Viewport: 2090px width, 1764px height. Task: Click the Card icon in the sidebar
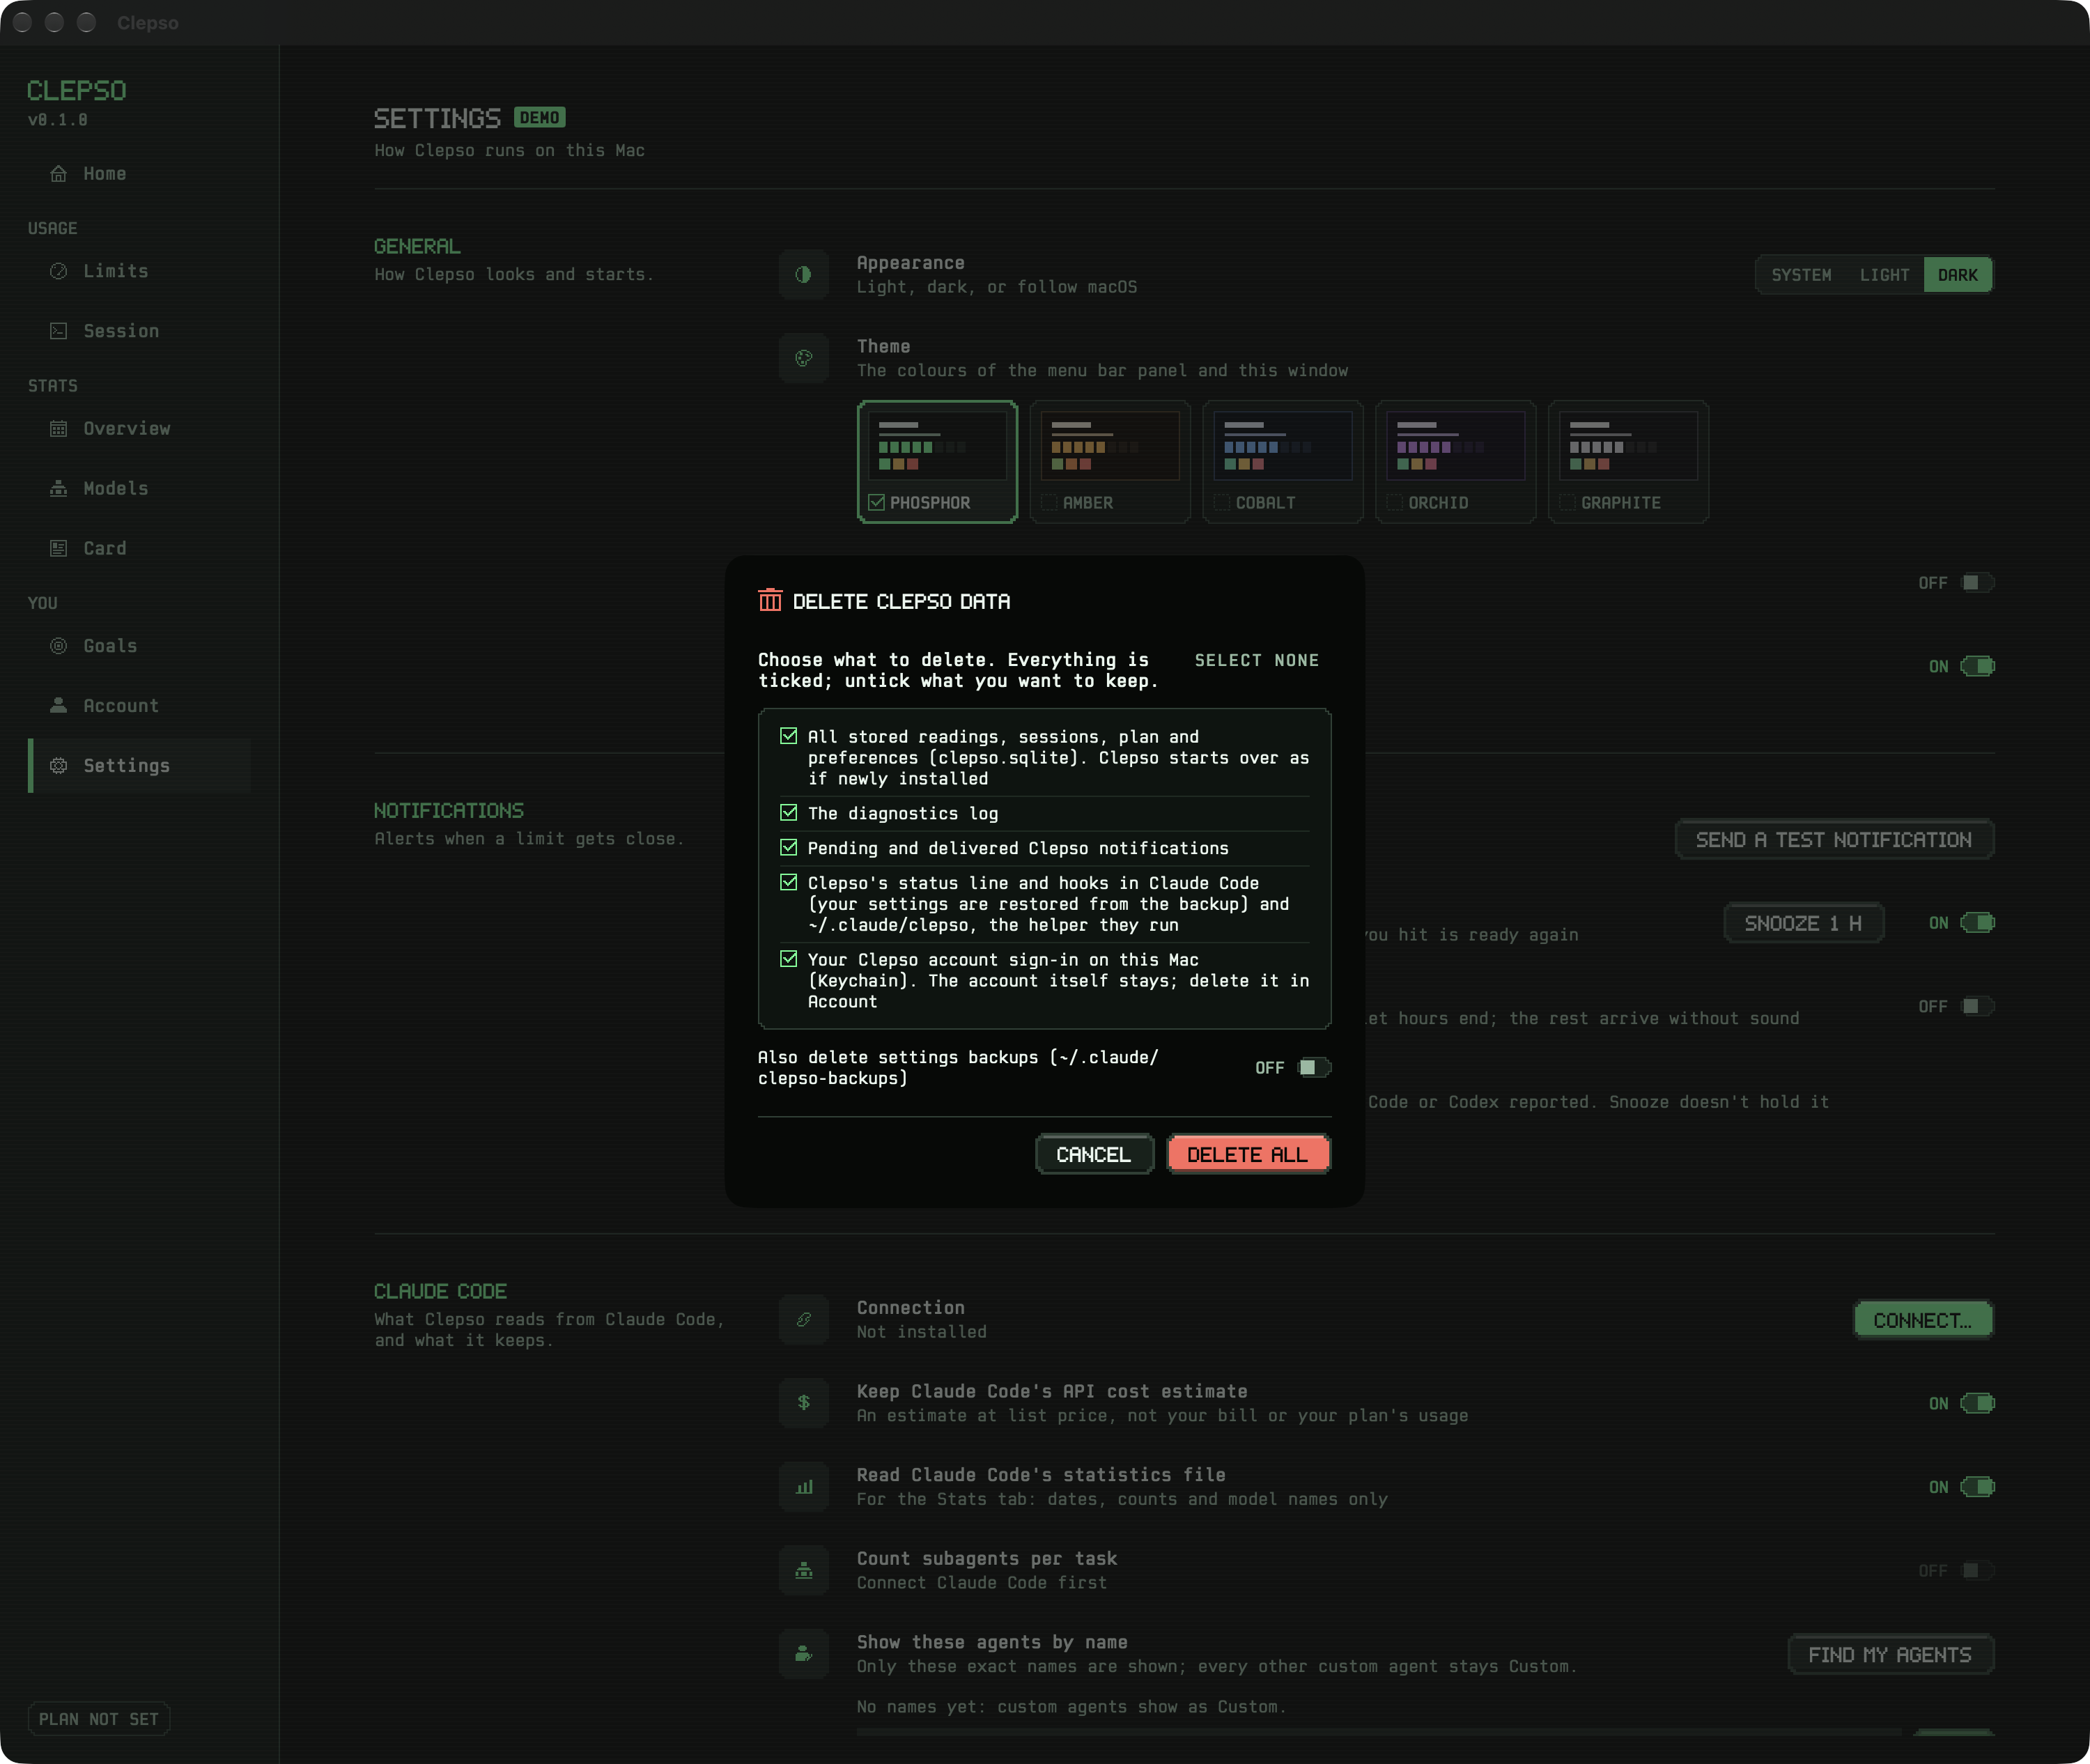click(x=59, y=549)
